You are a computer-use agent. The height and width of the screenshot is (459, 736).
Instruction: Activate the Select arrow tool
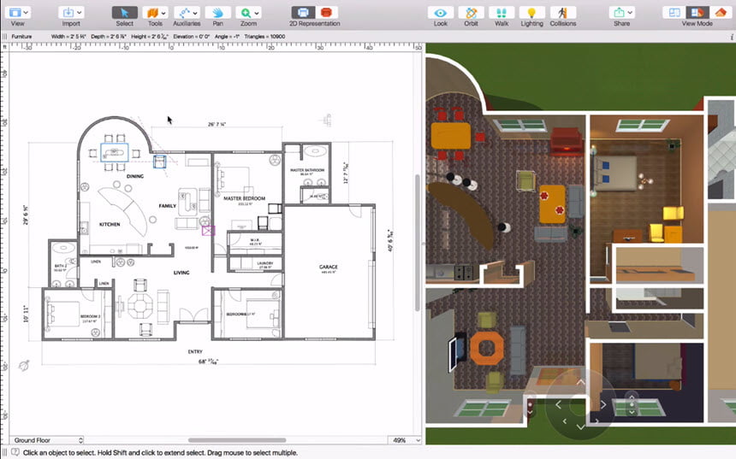(x=124, y=13)
